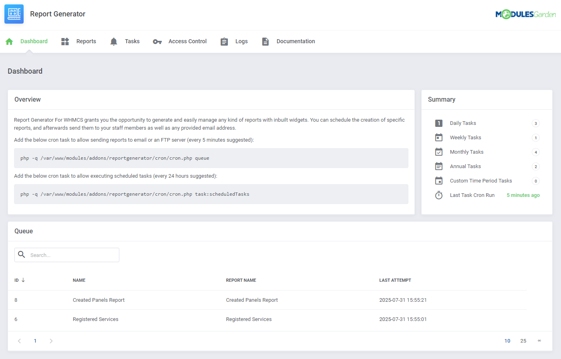561x359 pixels.
Task: Open the Registered Services report entry
Action: 95,319
